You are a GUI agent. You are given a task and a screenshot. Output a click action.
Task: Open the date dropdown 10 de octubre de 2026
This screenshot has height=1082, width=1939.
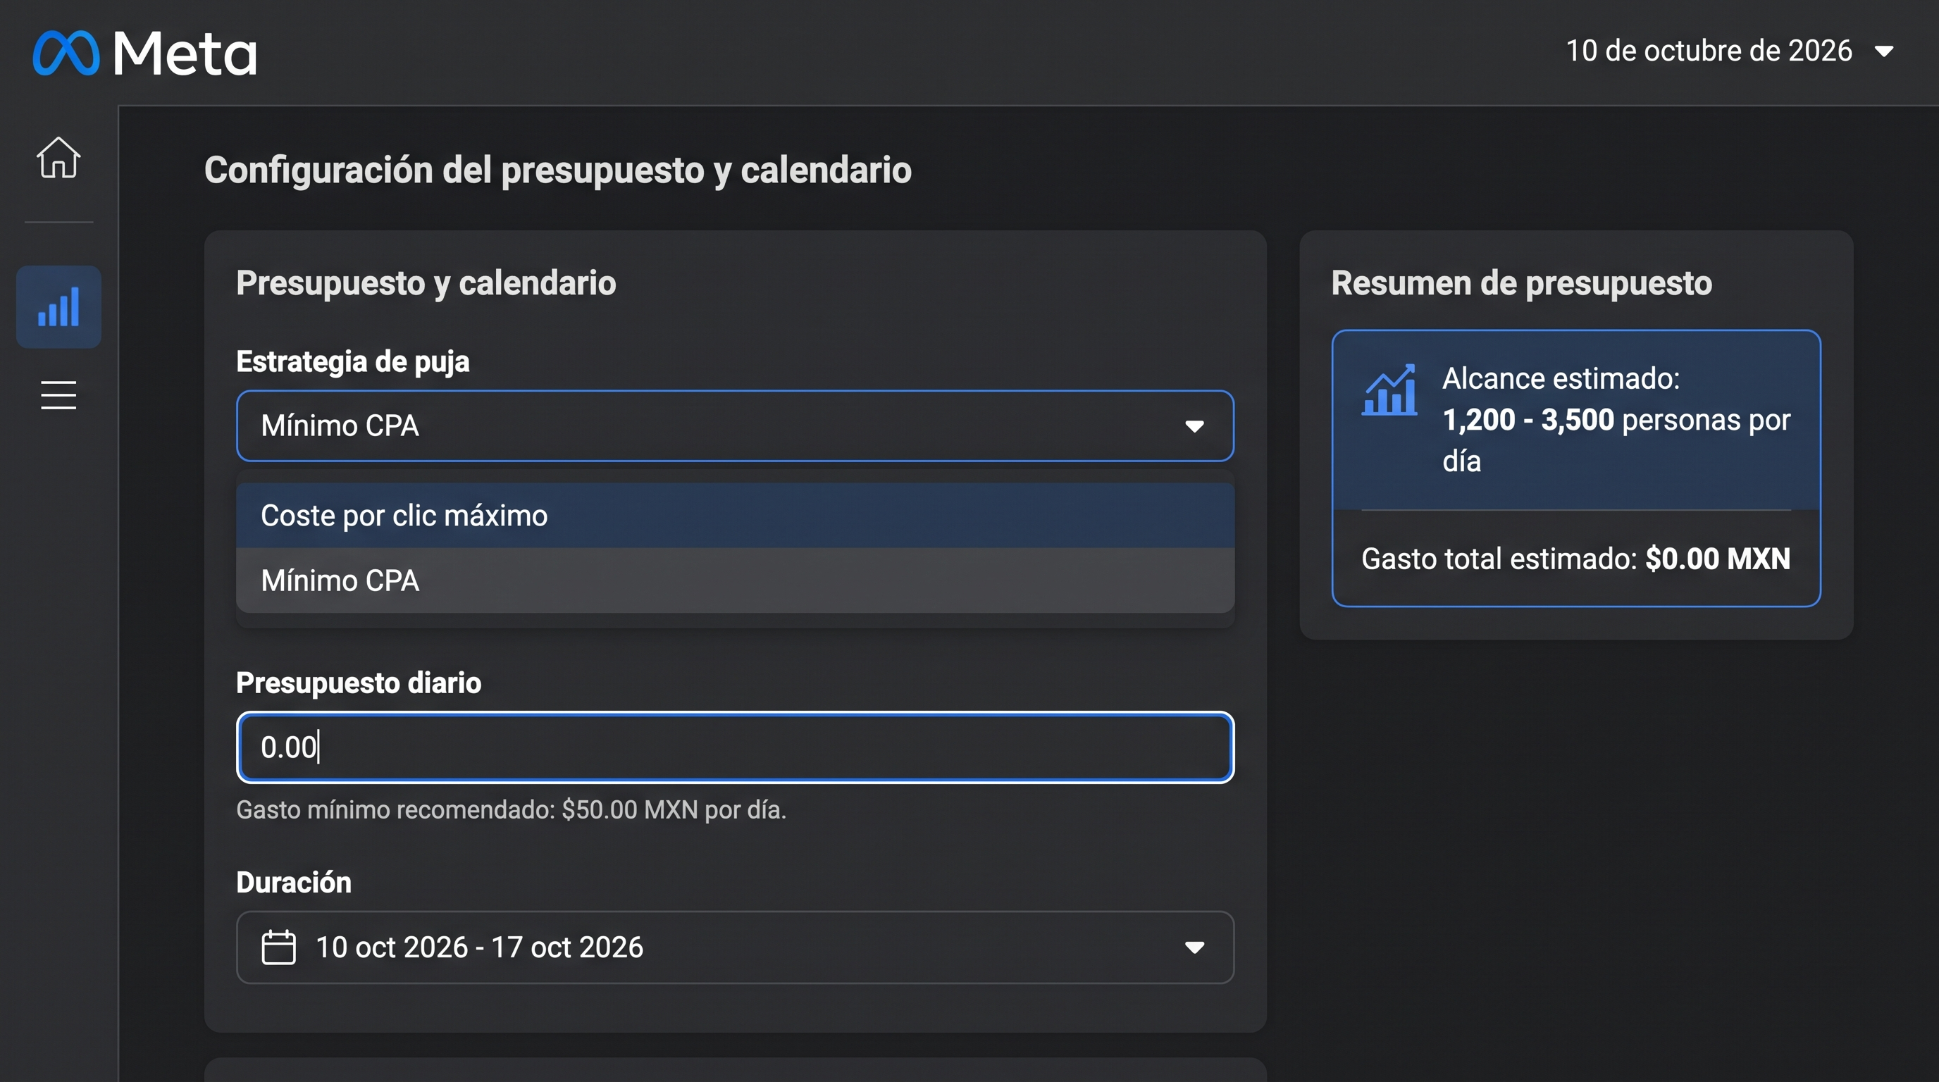click(1730, 51)
